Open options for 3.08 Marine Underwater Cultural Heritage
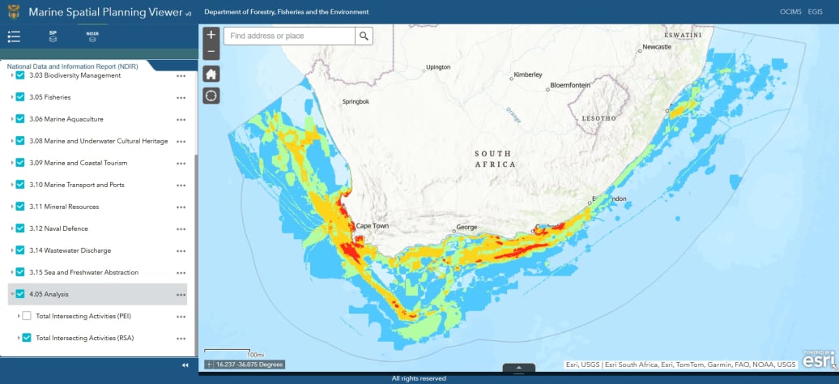This screenshot has height=384, width=839. [x=181, y=142]
